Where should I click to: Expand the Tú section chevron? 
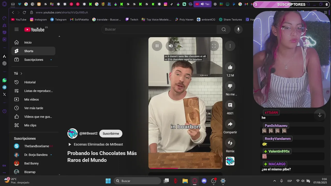point(21,73)
